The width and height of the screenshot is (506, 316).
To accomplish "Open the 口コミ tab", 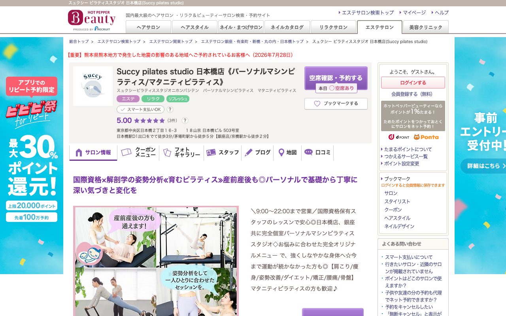I will tap(317, 153).
